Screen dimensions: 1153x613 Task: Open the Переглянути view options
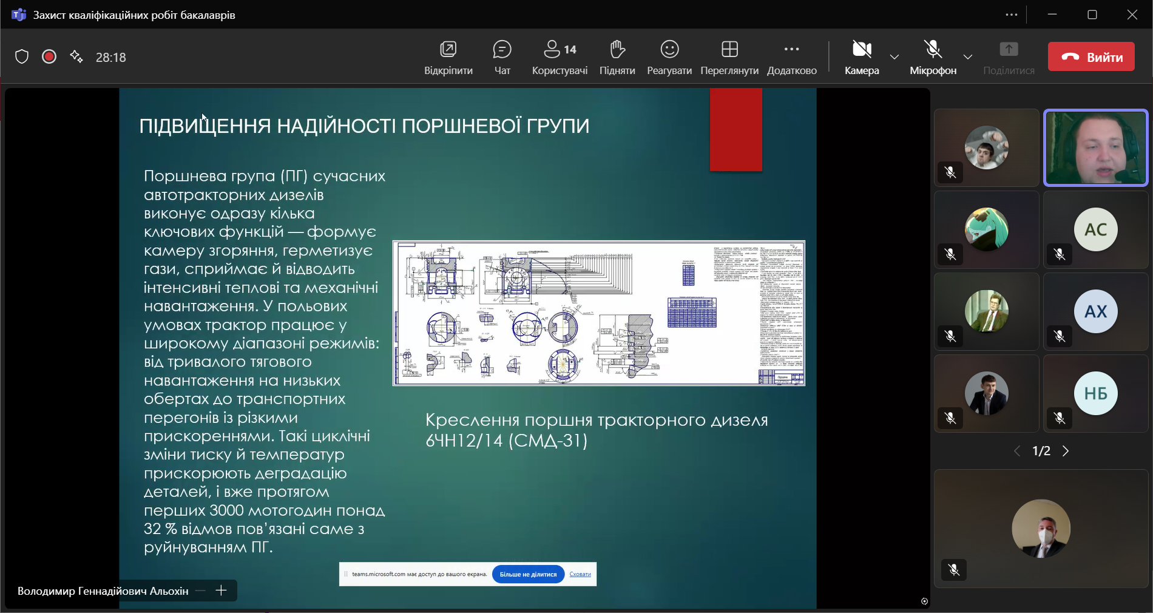729,57
